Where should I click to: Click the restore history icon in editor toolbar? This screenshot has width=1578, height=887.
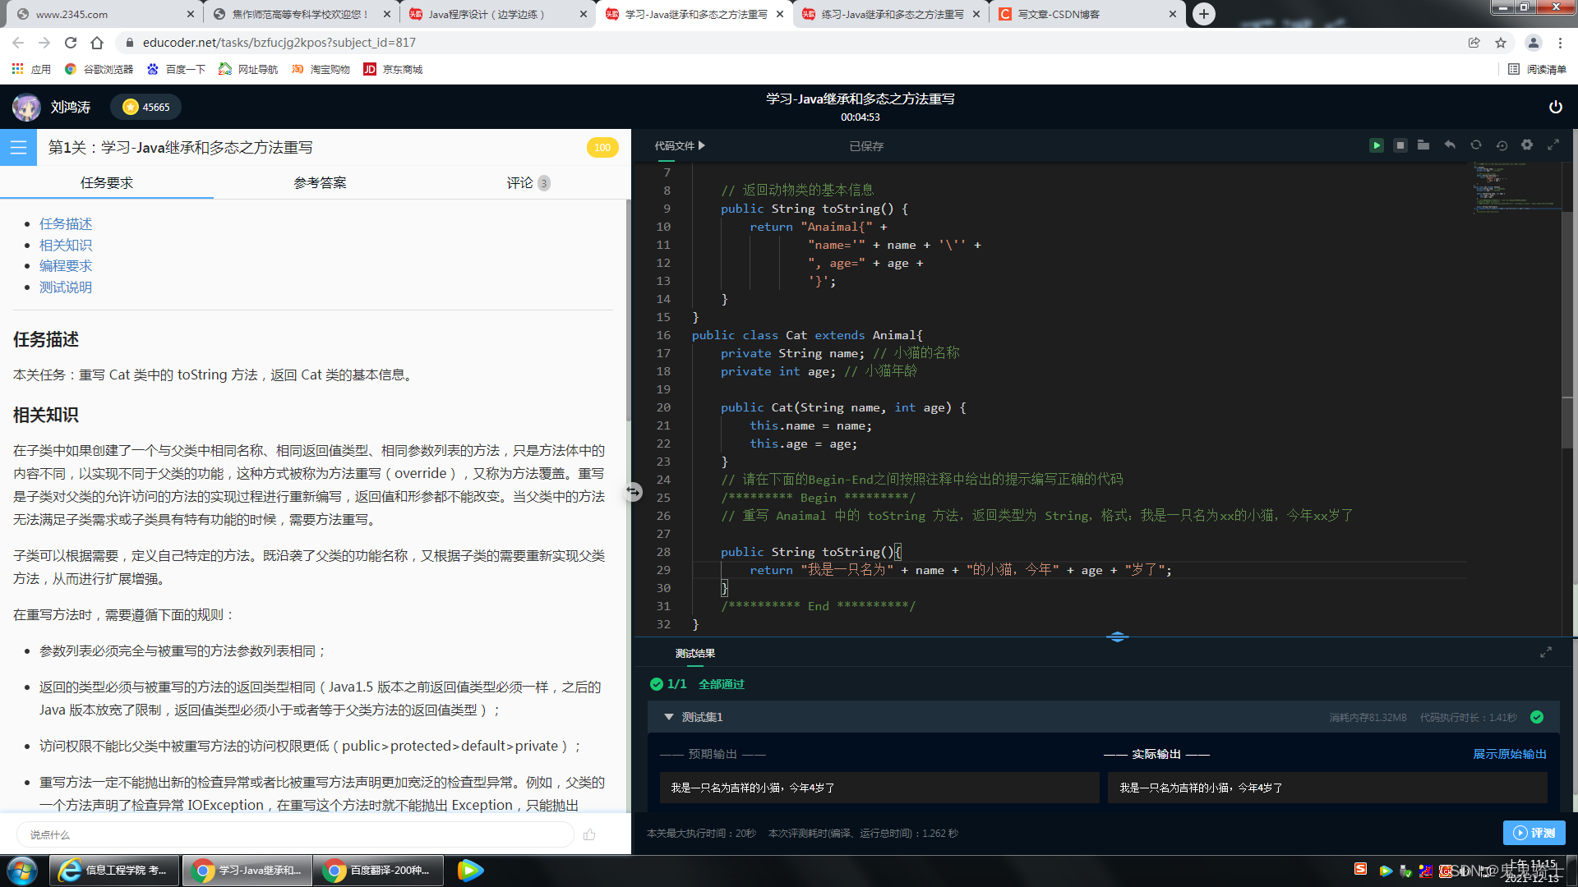click(x=1502, y=145)
